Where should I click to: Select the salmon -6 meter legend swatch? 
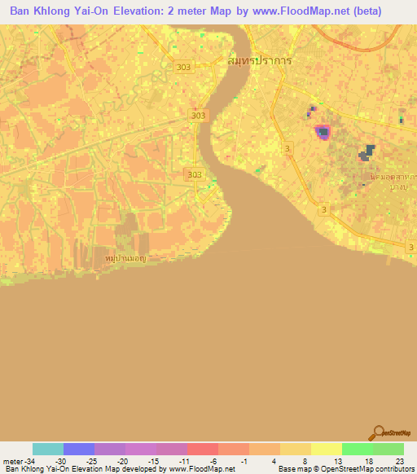coord(234,449)
